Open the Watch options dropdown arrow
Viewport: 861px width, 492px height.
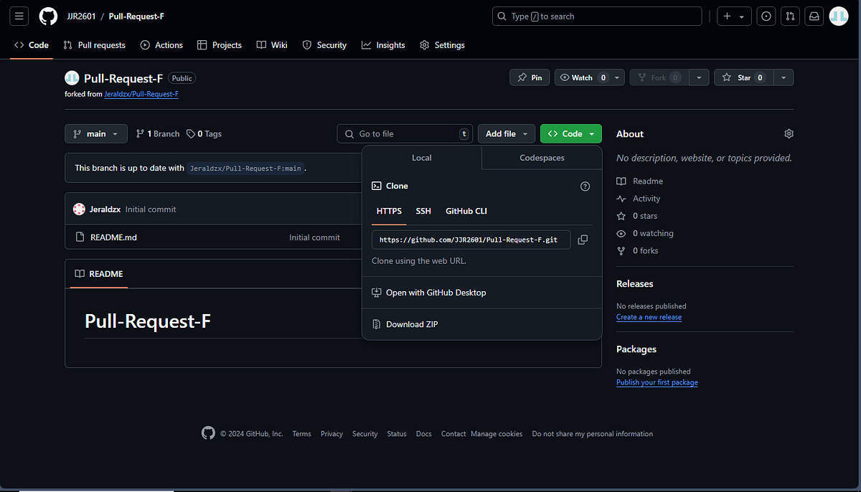click(x=616, y=77)
